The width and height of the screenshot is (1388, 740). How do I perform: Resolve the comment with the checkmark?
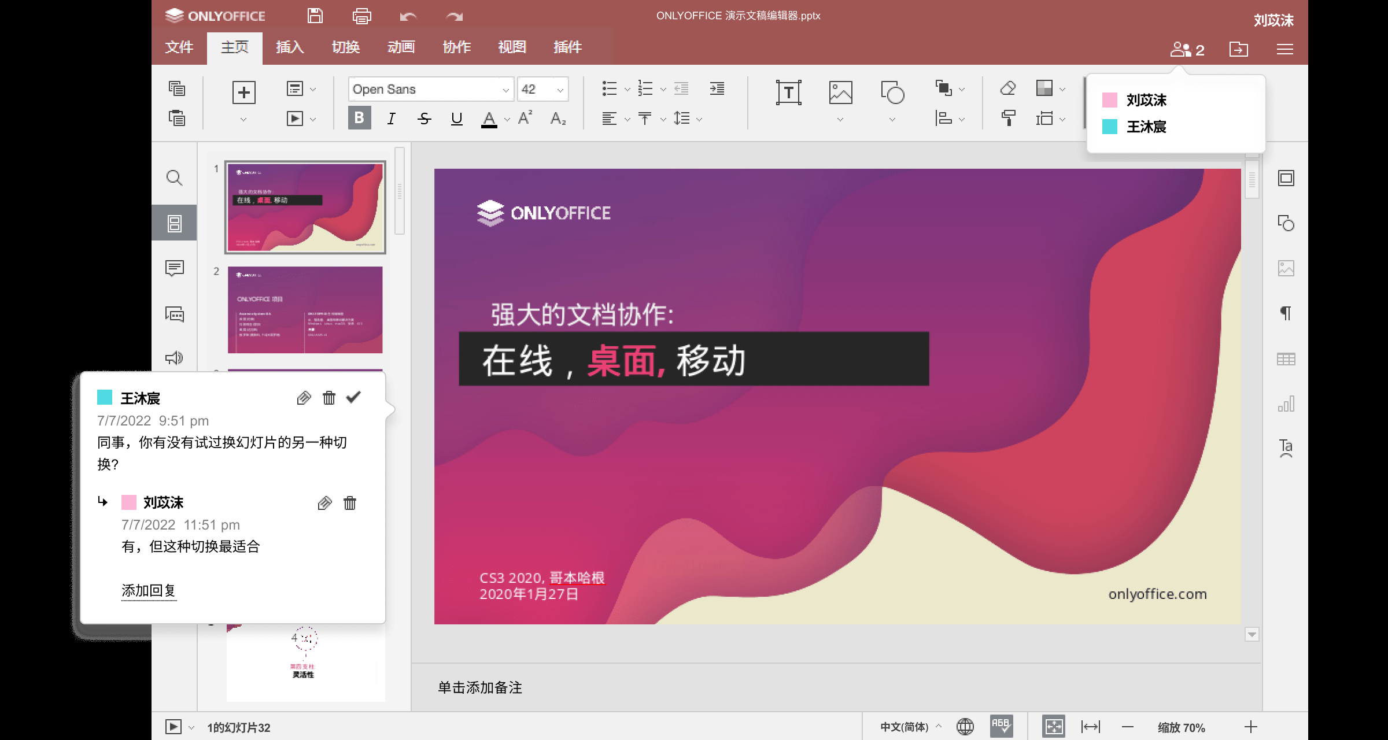pos(353,397)
